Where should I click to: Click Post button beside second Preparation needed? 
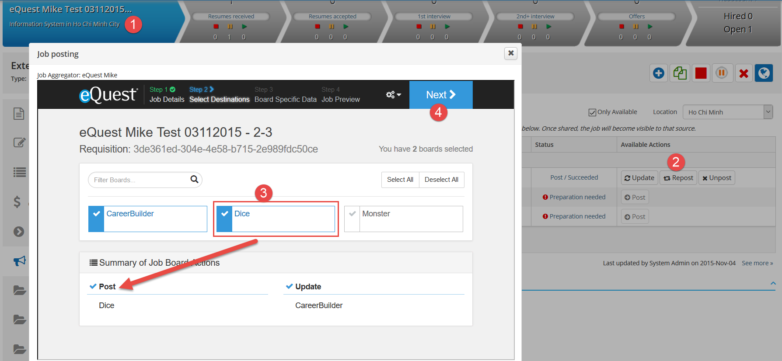pyautogui.click(x=635, y=216)
